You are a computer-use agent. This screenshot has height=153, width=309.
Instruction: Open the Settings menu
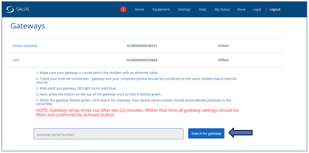184,9
